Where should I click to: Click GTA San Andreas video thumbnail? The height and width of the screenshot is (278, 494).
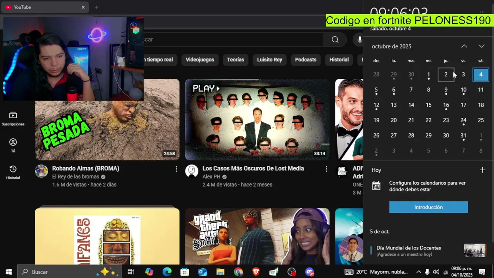click(257, 236)
